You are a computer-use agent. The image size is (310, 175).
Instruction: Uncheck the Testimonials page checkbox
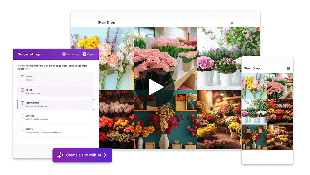click(23, 103)
